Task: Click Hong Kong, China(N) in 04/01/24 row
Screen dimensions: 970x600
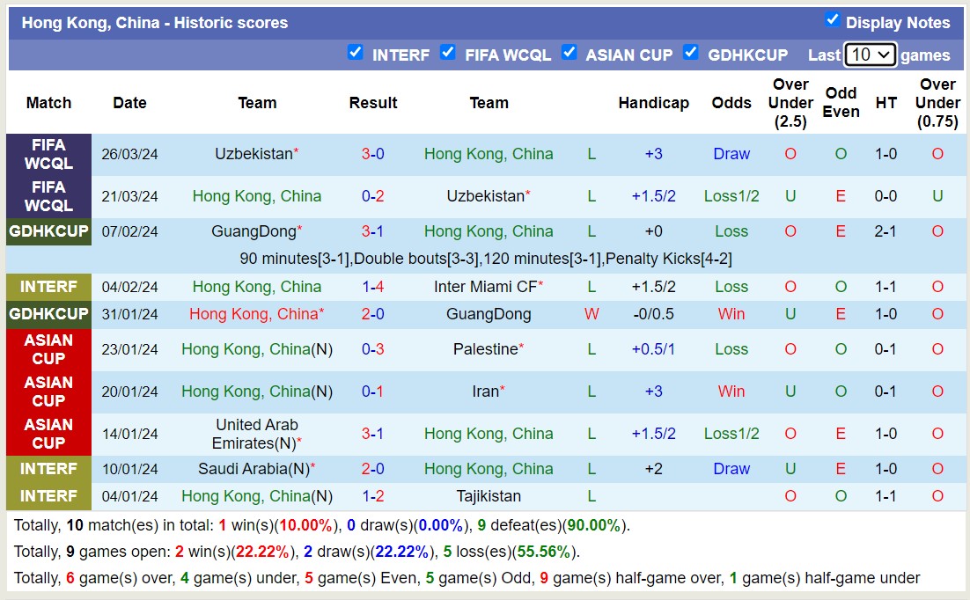Action: click(257, 496)
